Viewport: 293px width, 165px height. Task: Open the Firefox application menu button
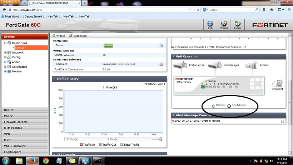point(10,2)
